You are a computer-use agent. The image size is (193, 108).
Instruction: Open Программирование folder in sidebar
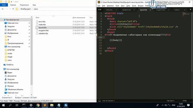click(15, 43)
